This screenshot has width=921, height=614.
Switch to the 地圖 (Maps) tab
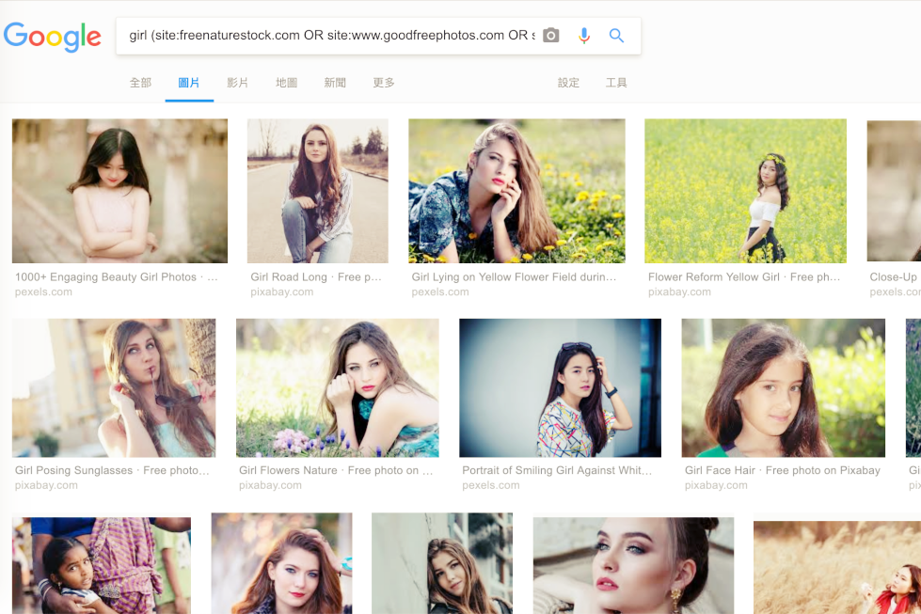point(286,83)
